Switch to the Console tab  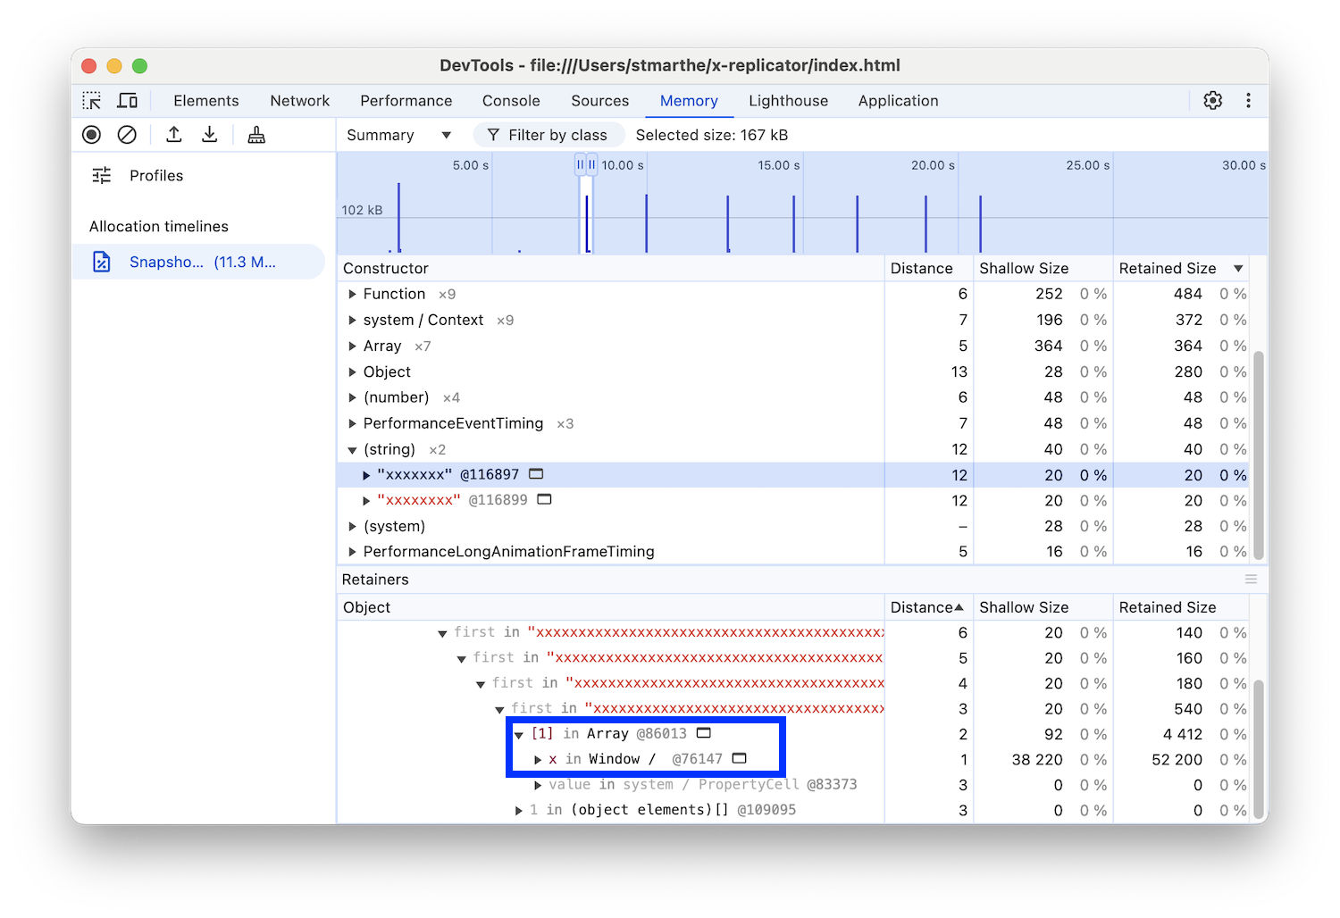coord(510,100)
